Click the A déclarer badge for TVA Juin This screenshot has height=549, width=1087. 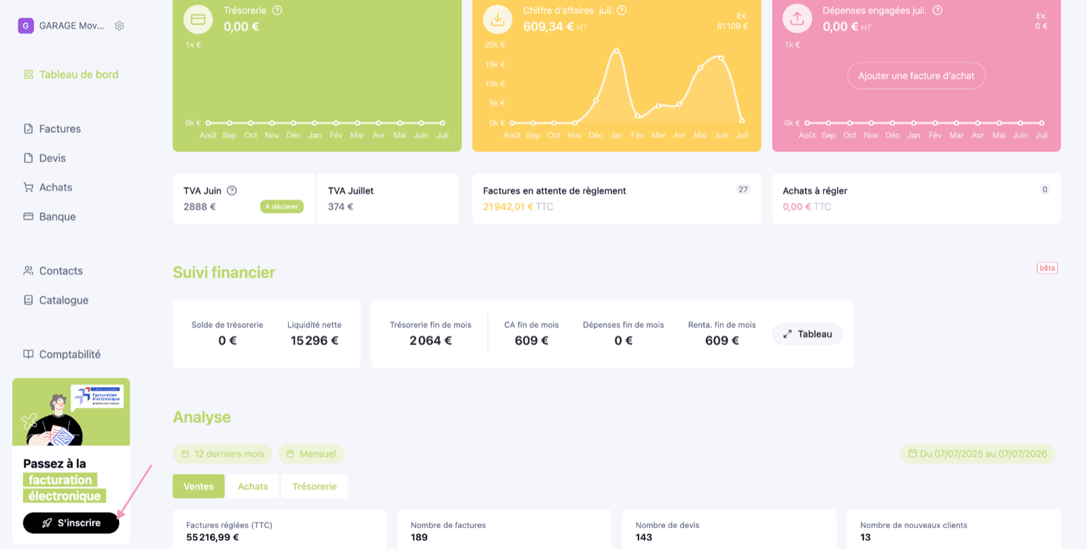(x=282, y=207)
